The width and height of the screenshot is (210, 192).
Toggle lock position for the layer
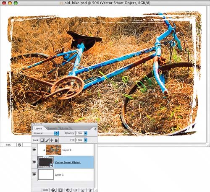pyautogui.click(x=52, y=140)
